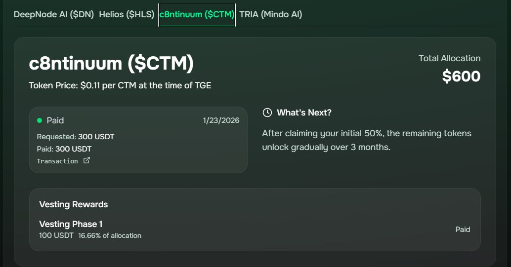Open the DeepNode AI ($DN) tab
This screenshot has width=511, height=267.
[x=53, y=14]
